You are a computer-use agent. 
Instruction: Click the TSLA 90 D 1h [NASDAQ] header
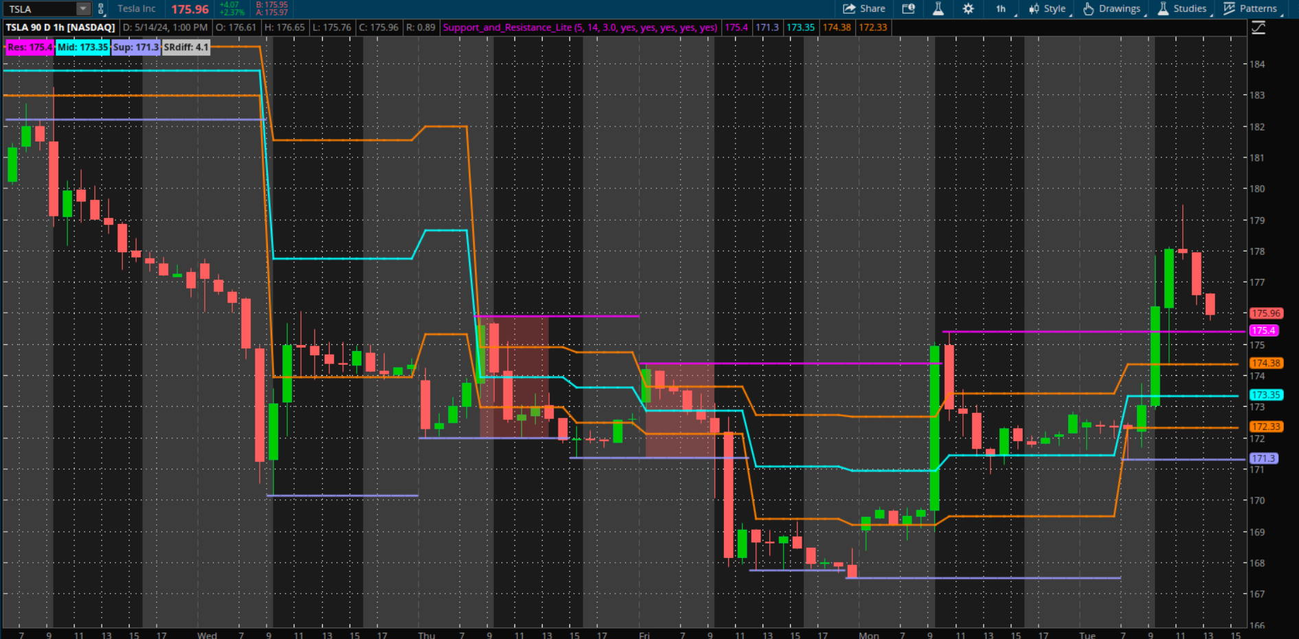60,27
